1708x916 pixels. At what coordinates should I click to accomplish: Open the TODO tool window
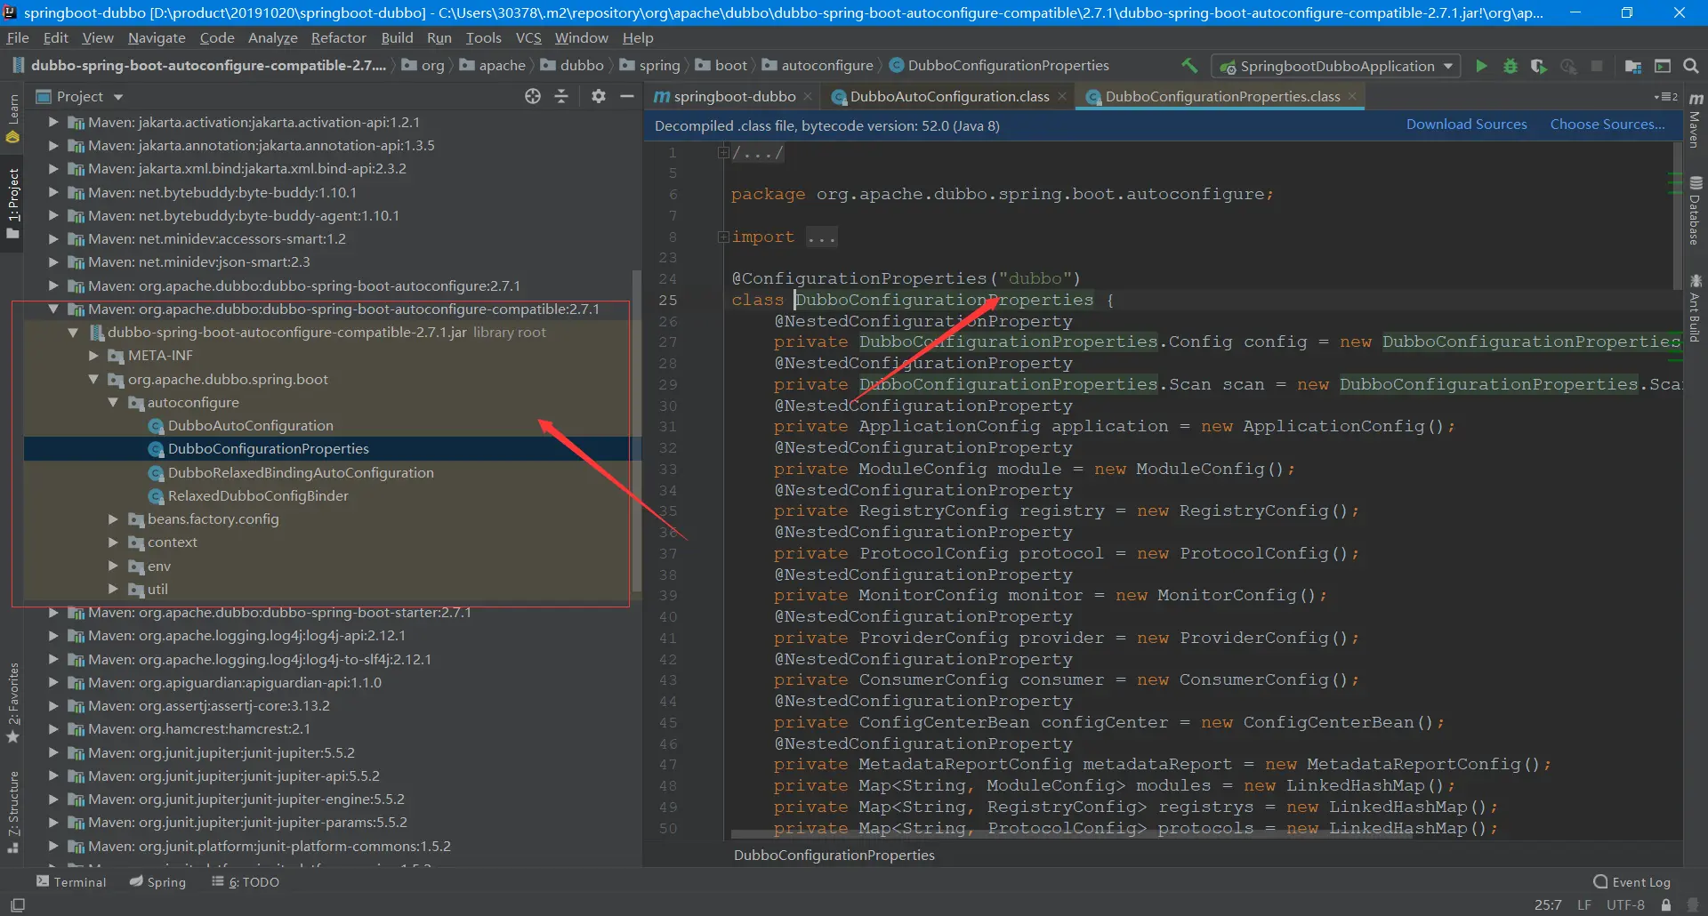click(x=246, y=881)
